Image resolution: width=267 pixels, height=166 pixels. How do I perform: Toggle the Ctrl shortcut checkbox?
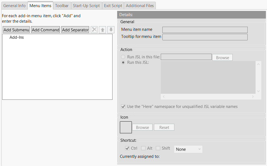tap(127, 148)
